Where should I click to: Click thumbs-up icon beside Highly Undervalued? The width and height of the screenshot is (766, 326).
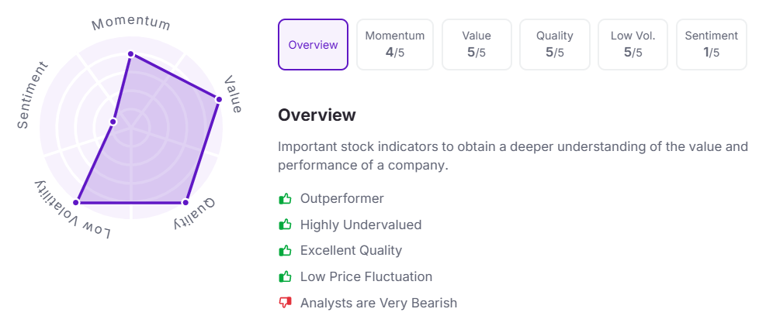pos(285,225)
